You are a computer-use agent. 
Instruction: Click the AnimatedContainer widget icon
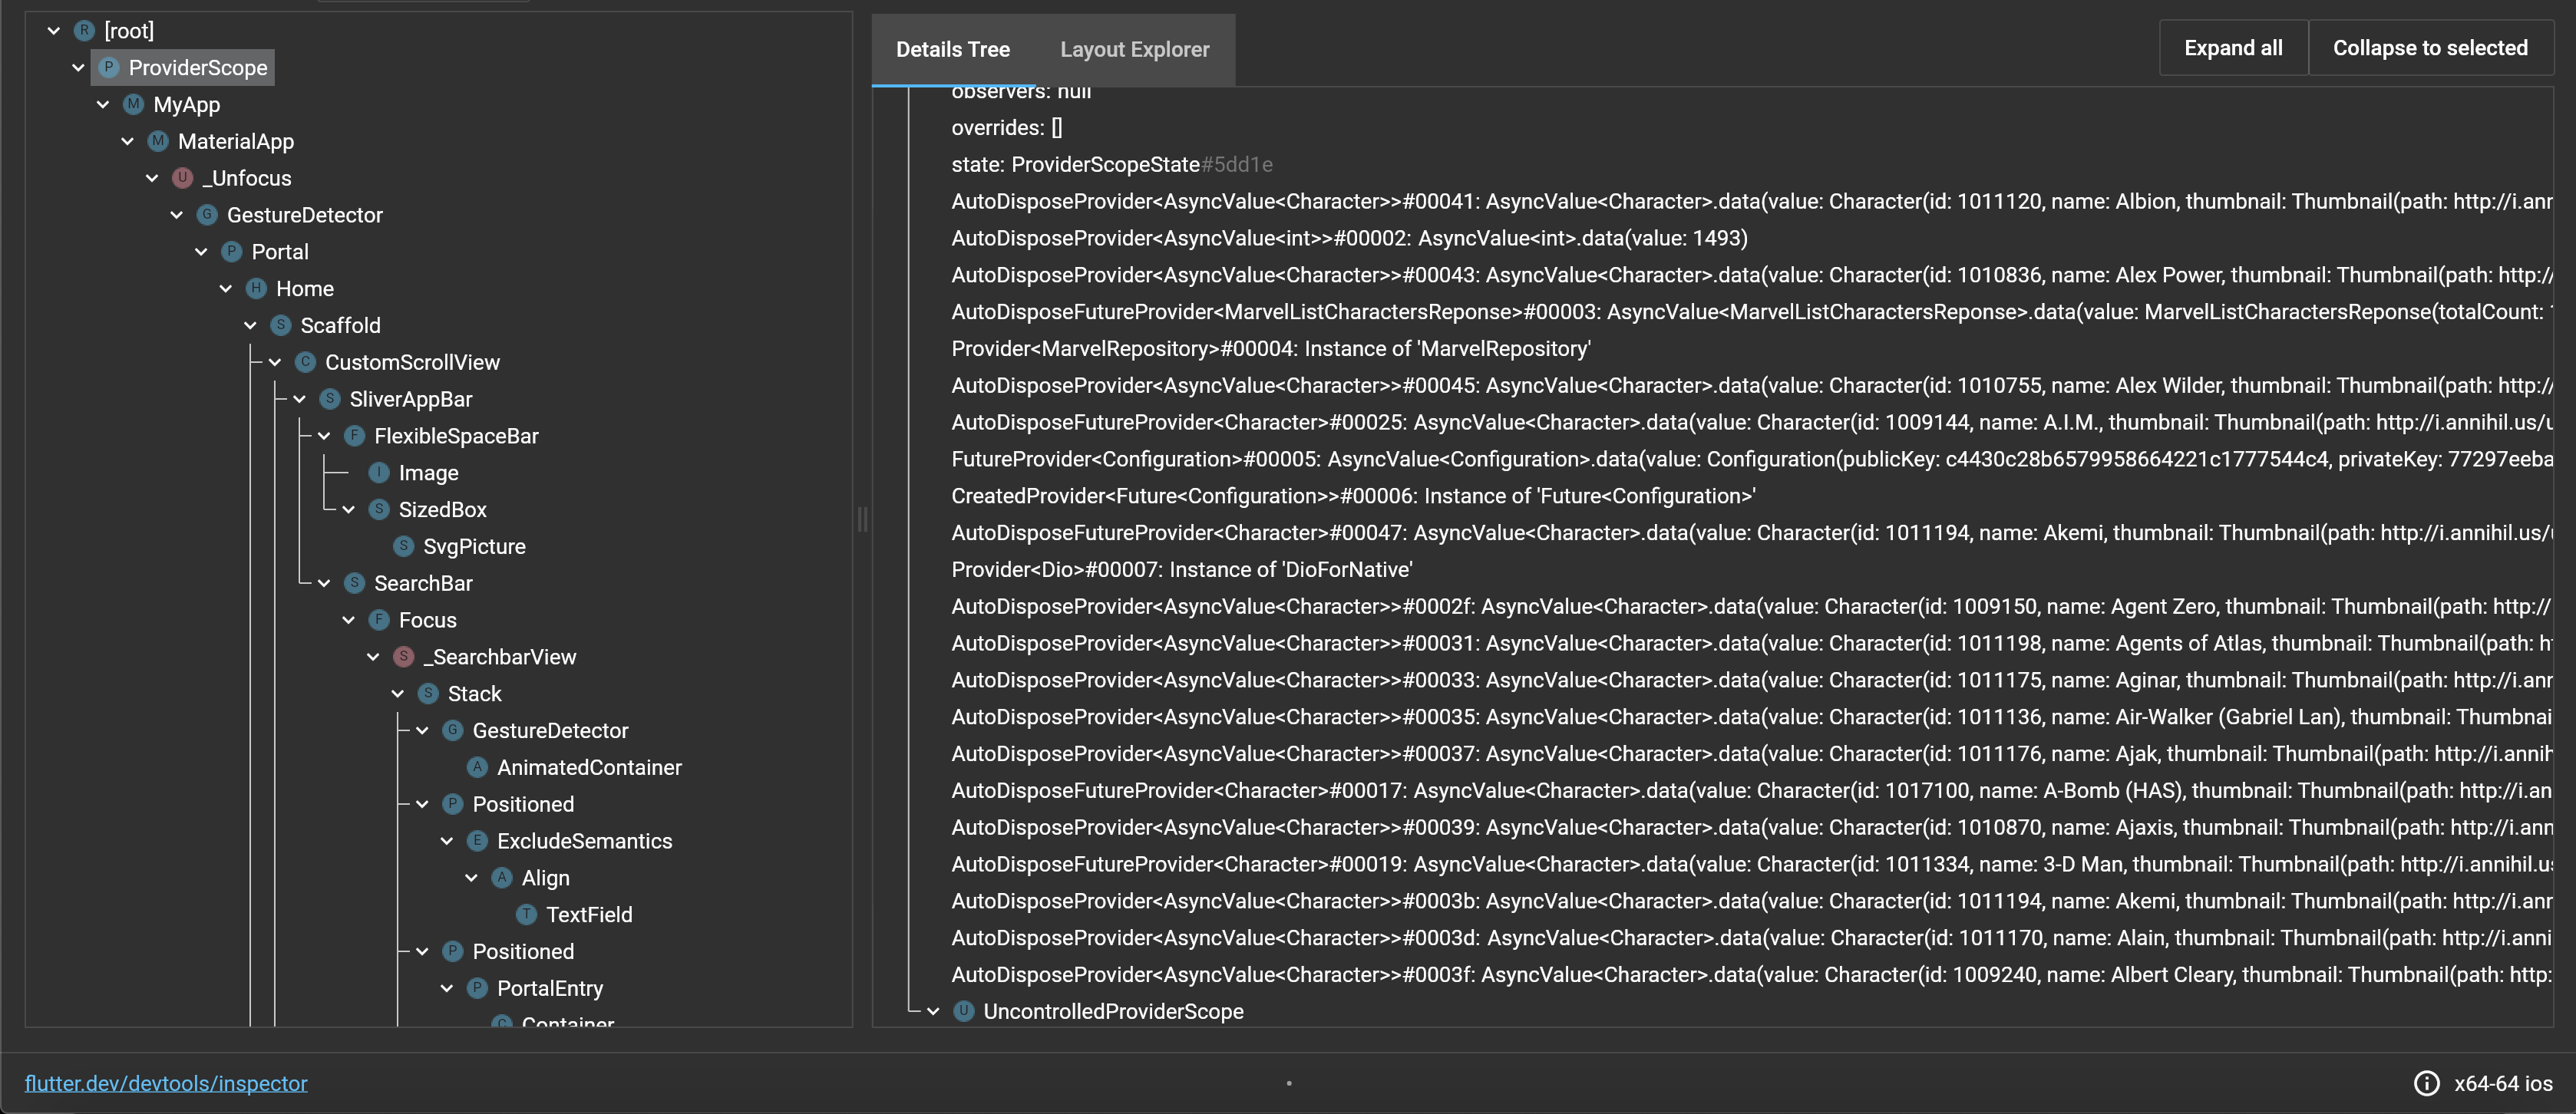[477, 767]
